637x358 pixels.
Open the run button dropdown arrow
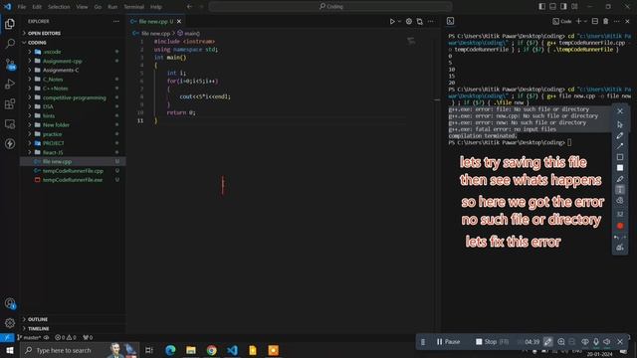click(x=399, y=22)
